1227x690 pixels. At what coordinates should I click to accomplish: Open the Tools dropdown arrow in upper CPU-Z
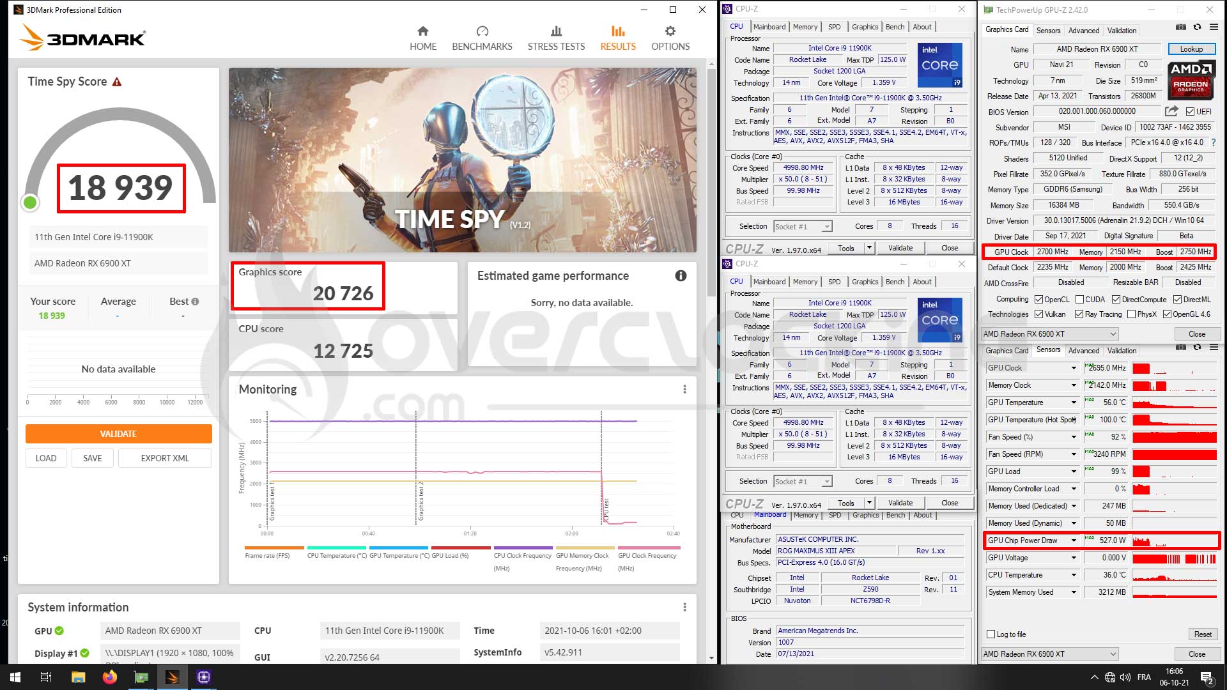pos(868,248)
